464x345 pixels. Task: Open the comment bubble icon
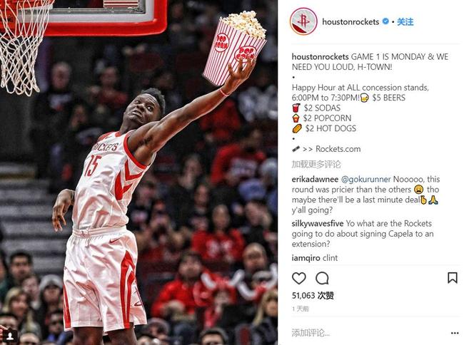point(322,278)
